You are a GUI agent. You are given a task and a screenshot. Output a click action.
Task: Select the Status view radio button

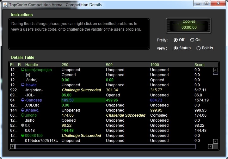176,48
